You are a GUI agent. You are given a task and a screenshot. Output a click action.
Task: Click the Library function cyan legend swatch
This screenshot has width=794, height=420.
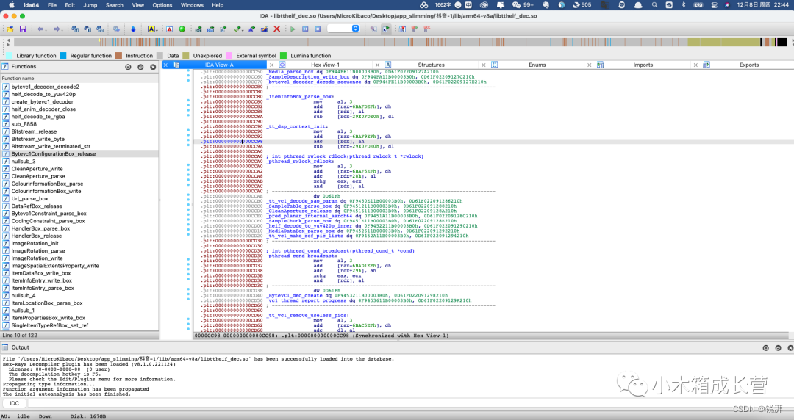click(9, 56)
